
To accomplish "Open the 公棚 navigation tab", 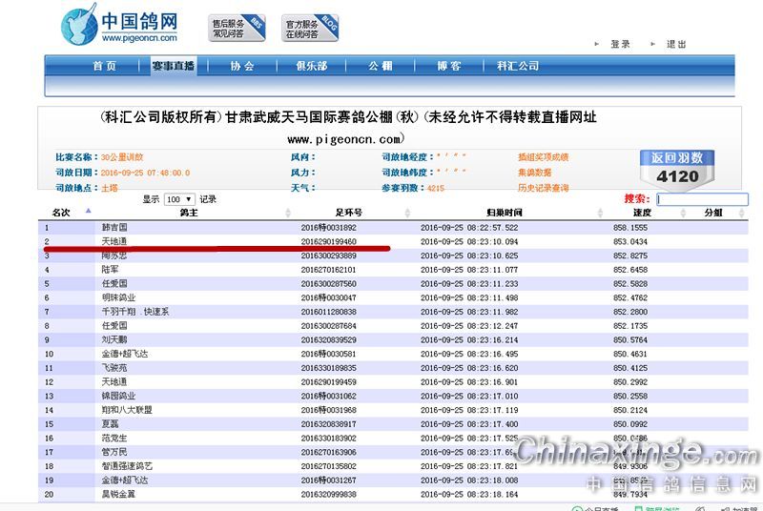I will tap(381, 66).
